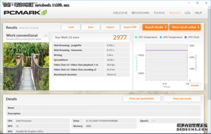Select Video Chat encoding v2 row

pos(91,70)
